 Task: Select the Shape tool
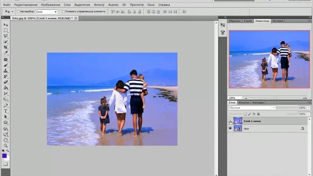pos(5,122)
